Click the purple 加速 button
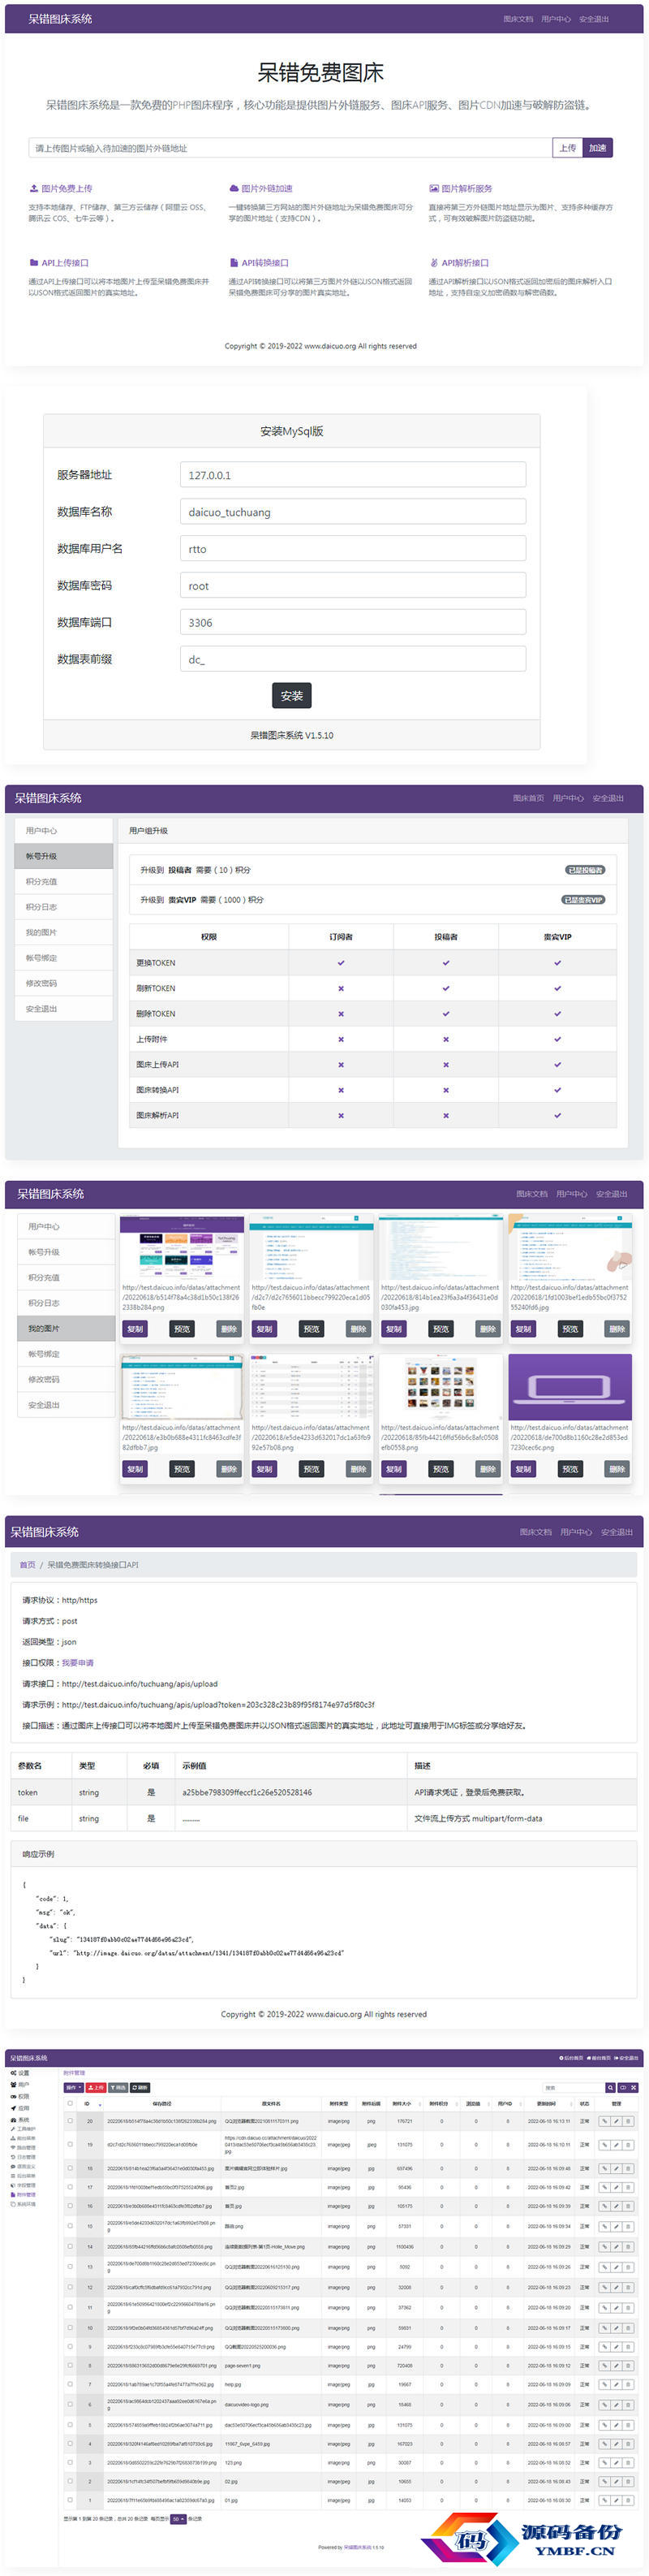This screenshot has width=649, height=2576. (x=597, y=148)
